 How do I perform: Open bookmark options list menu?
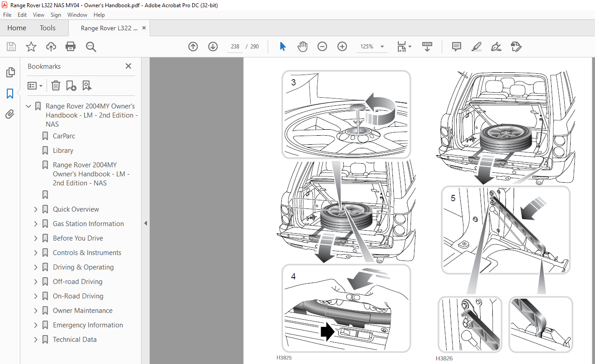(x=35, y=85)
